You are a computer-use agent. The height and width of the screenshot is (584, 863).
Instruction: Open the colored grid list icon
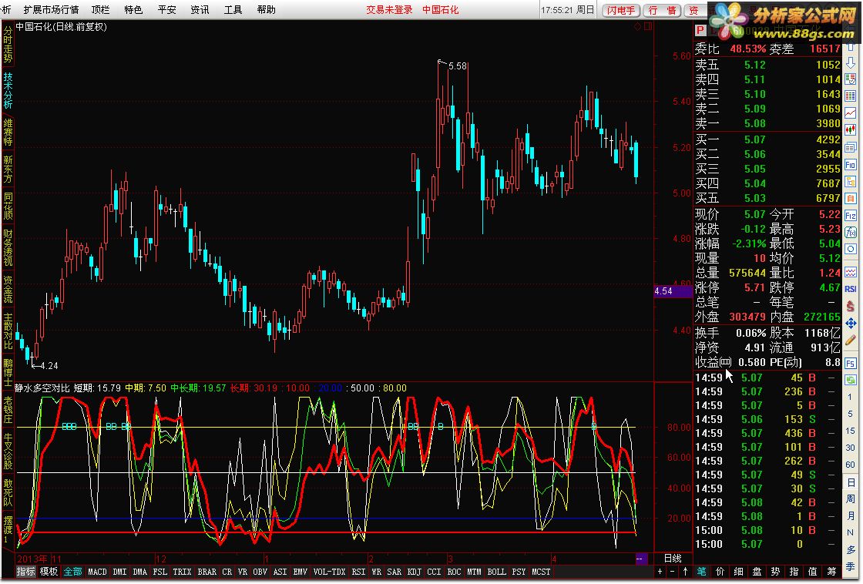(851, 96)
